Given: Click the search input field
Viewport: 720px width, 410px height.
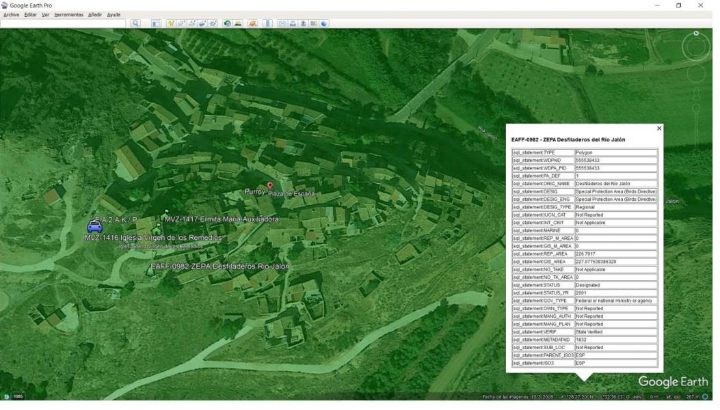Looking at the screenshot, I should coord(63,23).
